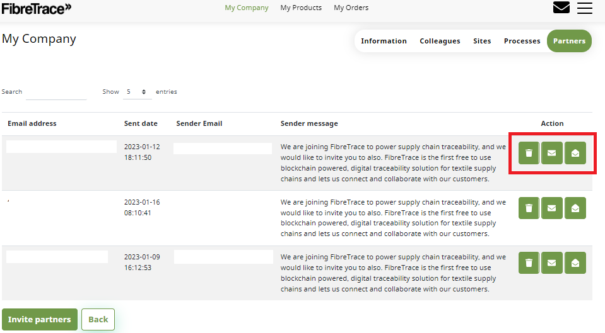Click closed envelope icon for 2023-01-16 invitation
Screen dimensions: 605x333
pos(552,208)
